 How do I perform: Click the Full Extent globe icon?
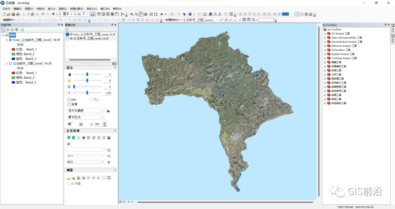point(145,14)
